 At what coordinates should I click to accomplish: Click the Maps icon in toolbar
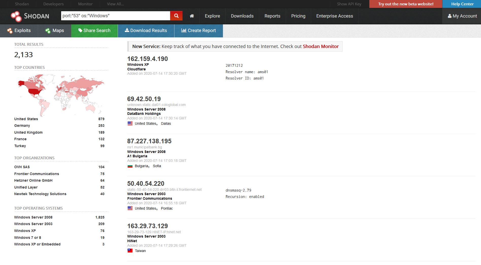point(48,31)
